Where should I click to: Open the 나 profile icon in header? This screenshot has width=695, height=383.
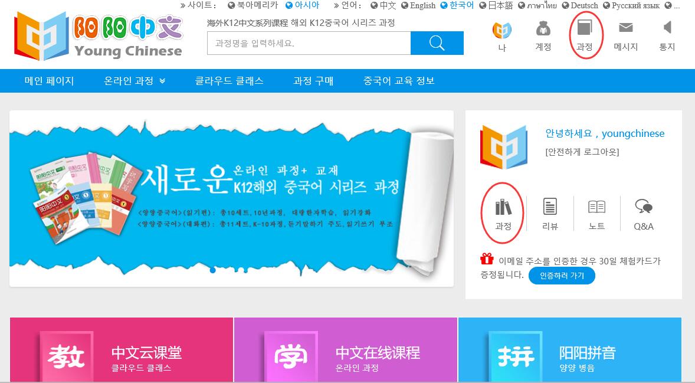pyautogui.click(x=502, y=30)
